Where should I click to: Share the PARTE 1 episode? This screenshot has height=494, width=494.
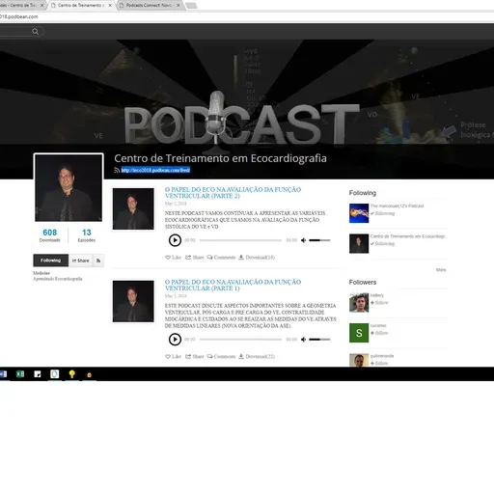coord(195,356)
